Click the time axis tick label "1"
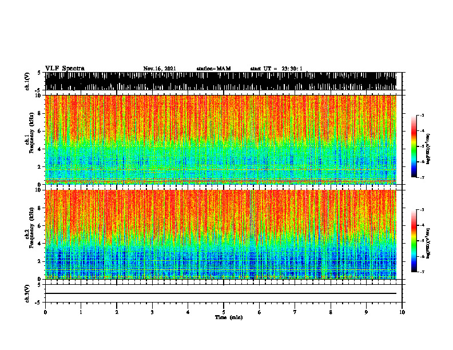Screen dimensions: 453x350 pos(81,312)
